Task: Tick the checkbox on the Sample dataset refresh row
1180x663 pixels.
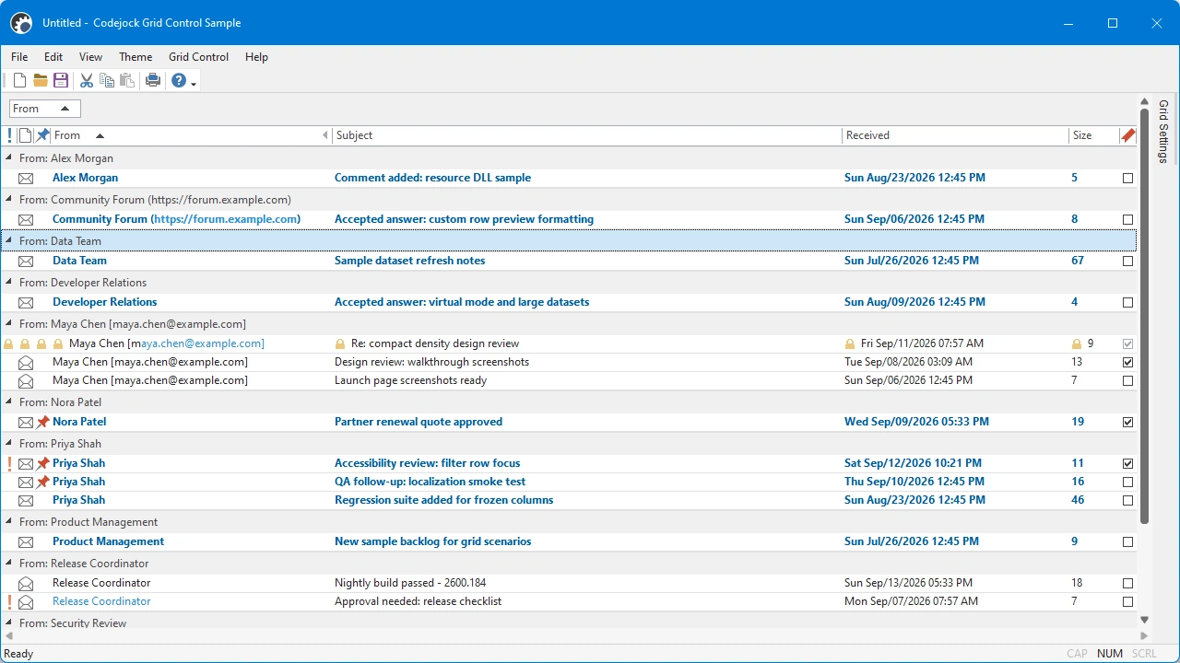Action: [x=1127, y=262]
